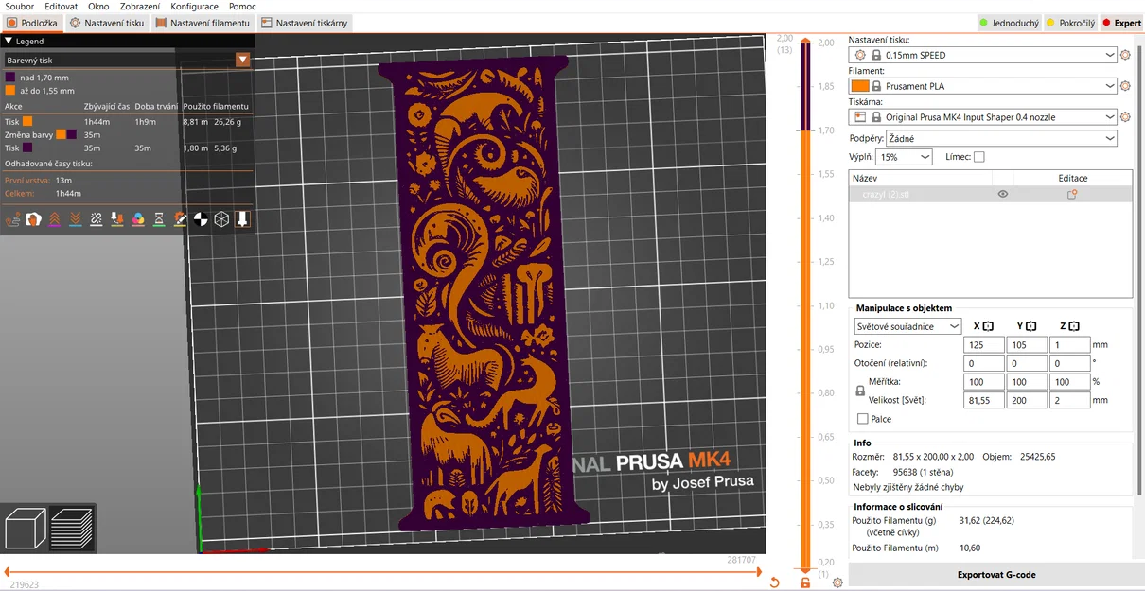The width and height of the screenshot is (1145, 591).
Task: Toggle tool marker arrow icon
Action: (x=242, y=219)
